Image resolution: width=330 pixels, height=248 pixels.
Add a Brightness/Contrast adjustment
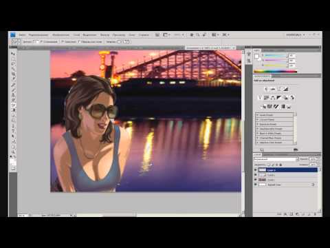(266, 89)
